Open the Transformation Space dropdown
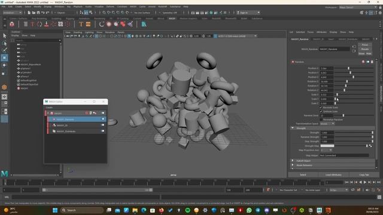Viewport: 383px width, 215px height. pyautogui.click(x=327, y=124)
